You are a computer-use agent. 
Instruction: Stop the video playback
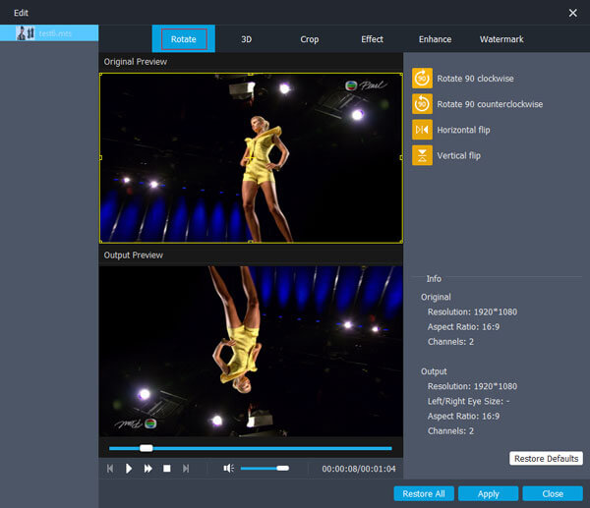[x=167, y=469]
